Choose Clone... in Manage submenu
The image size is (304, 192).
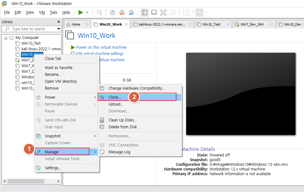tap(140, 97)
